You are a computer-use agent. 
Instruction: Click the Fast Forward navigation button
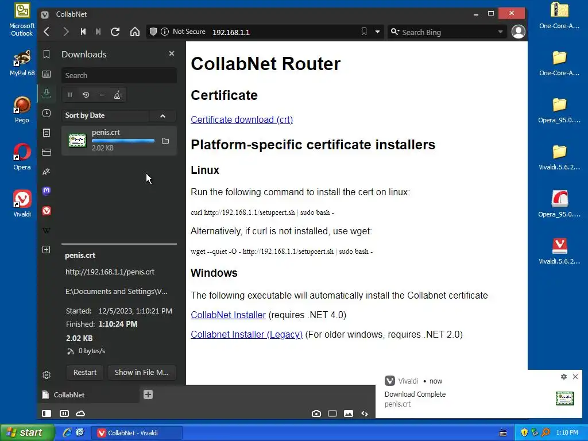(x=98, y=32)
